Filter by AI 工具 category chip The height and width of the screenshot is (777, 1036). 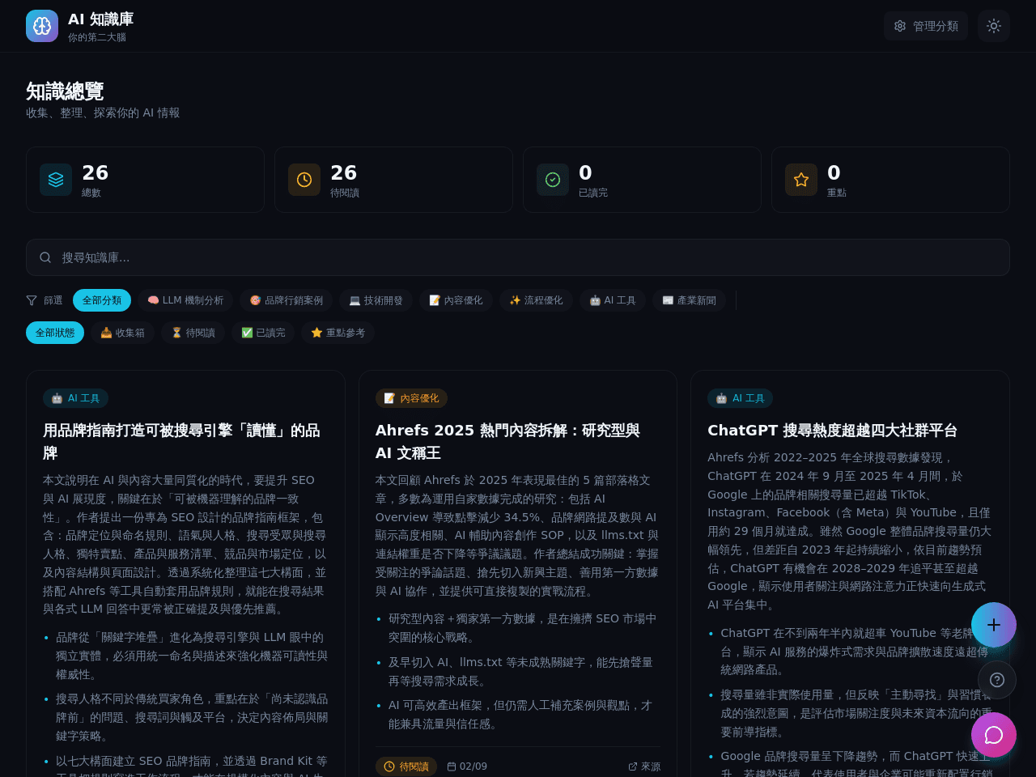tap(613, 300)
